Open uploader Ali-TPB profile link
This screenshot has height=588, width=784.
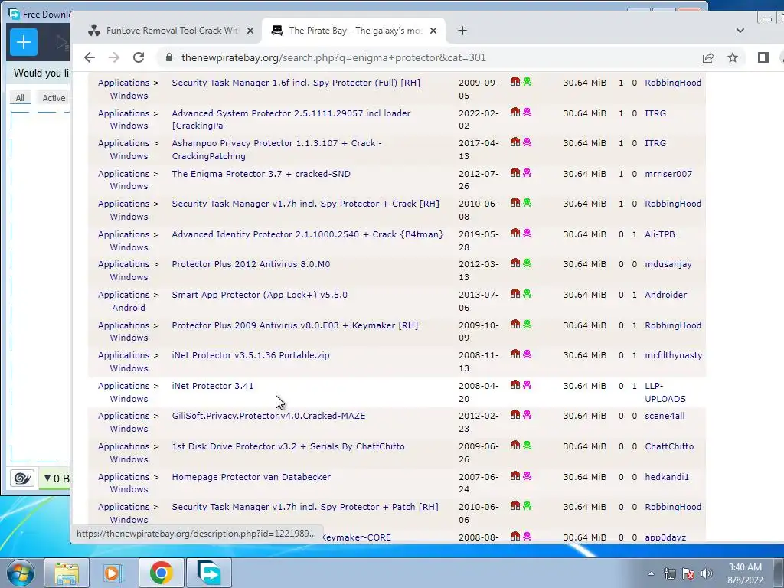click(x=659, y=234)
